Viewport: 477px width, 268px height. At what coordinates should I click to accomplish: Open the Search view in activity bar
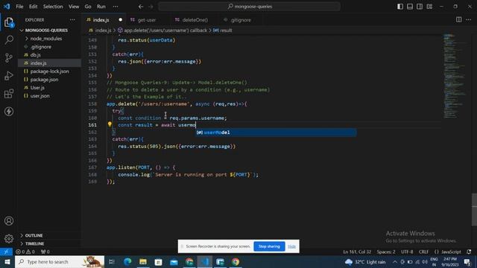click(x=9, y=39)
